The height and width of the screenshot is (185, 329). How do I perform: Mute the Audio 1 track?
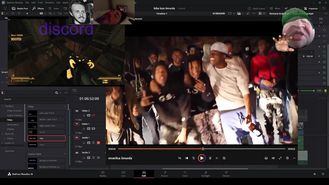pyautogui.click(x=98, y=143)
